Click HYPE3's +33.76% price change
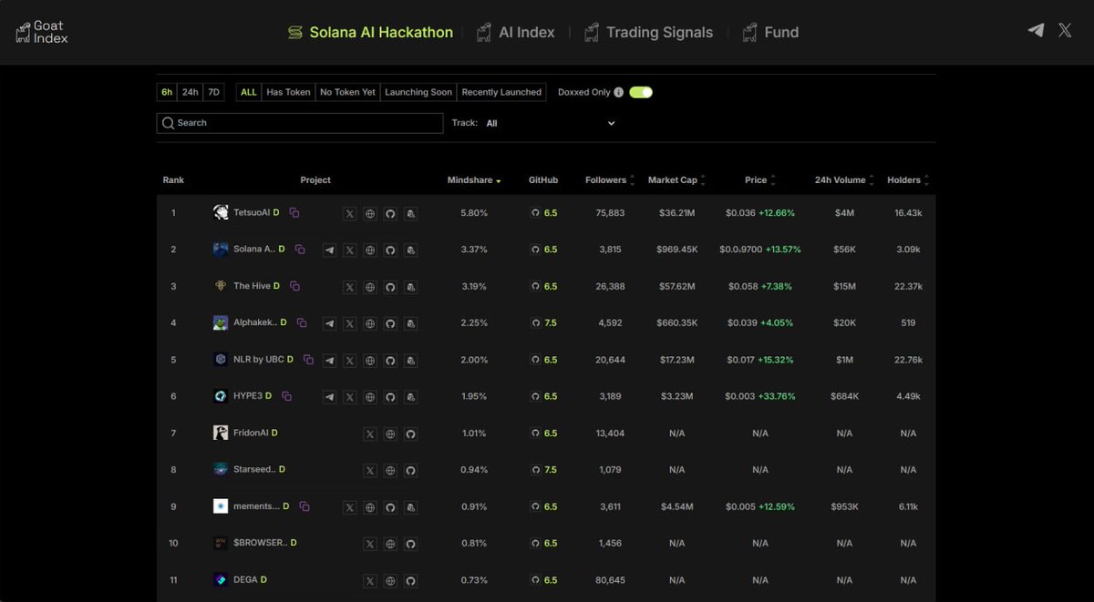The width and height of the screenshot is (1094, 602). tap(777, 396)
